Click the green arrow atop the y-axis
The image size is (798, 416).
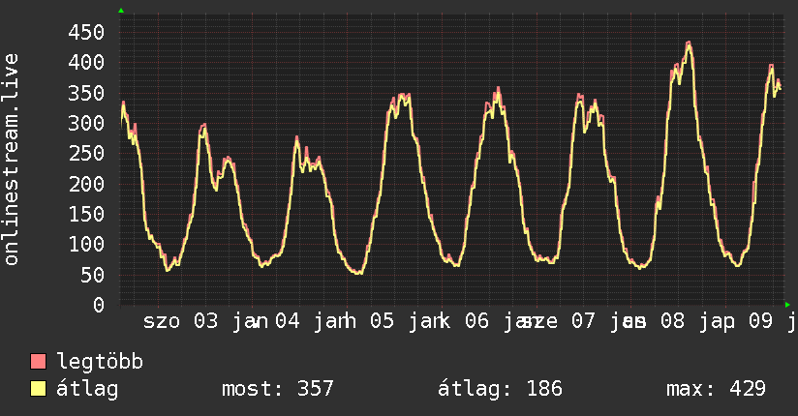coord(121,11)
